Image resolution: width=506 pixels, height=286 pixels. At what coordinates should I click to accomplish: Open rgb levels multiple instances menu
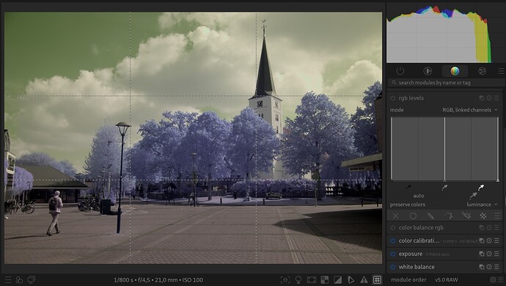pos(482,98)
